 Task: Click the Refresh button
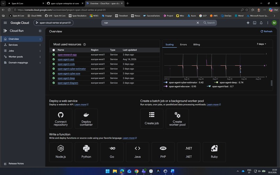click(x=266, y=32)
